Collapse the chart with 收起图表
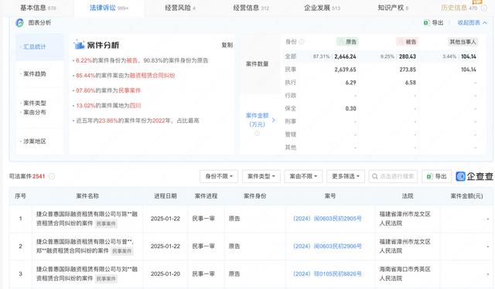The width and height of the screenshot is (495, 289). click(x=472, y=22)
